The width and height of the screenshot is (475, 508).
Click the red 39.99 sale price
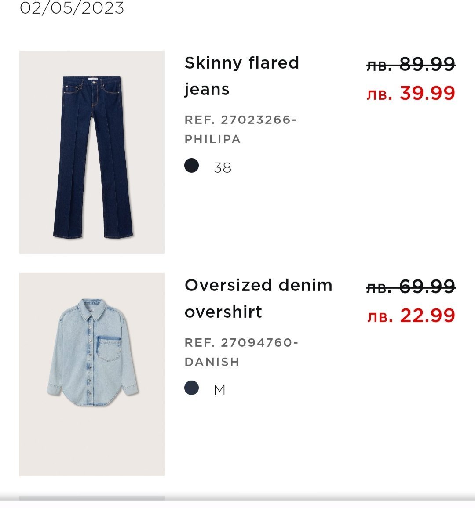coord(411,93)
